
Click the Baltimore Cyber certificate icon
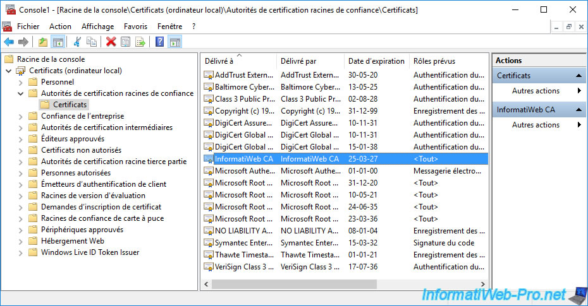coord(209,87)
